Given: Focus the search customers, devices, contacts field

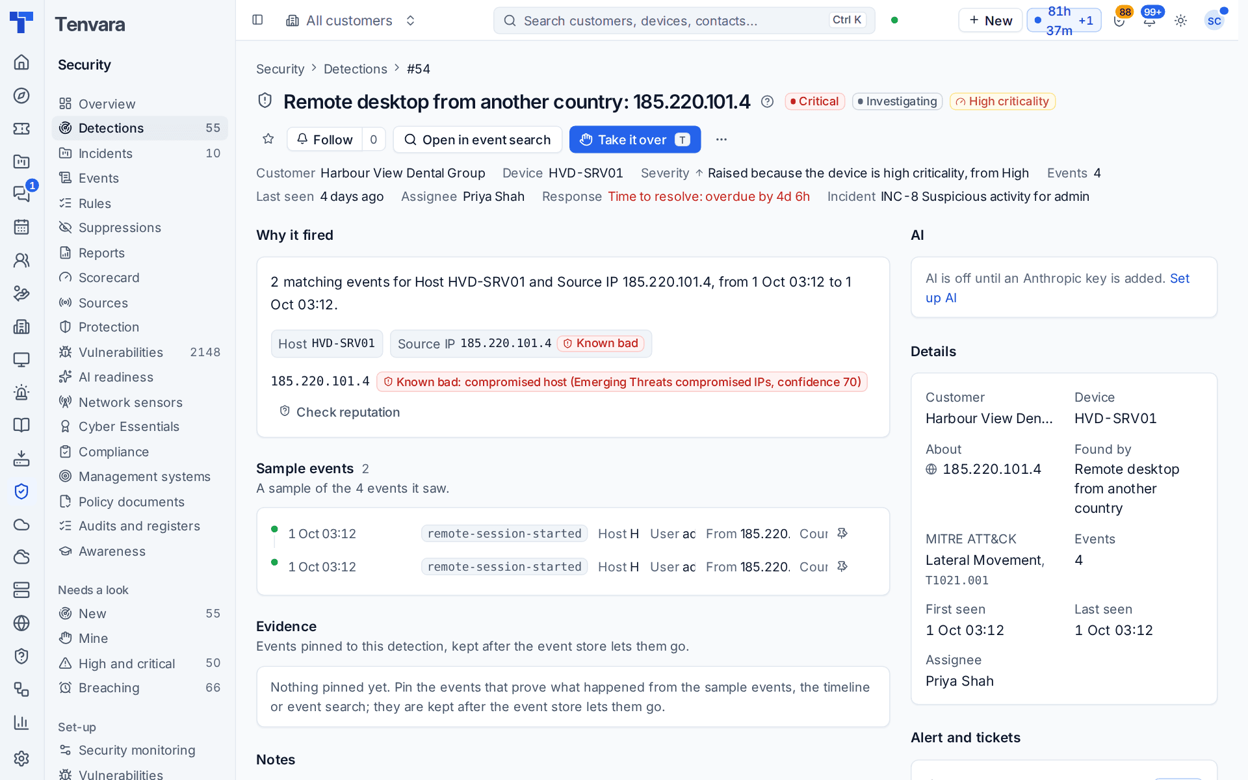Looking at the screenshot, I should click(x=684, y=20).
